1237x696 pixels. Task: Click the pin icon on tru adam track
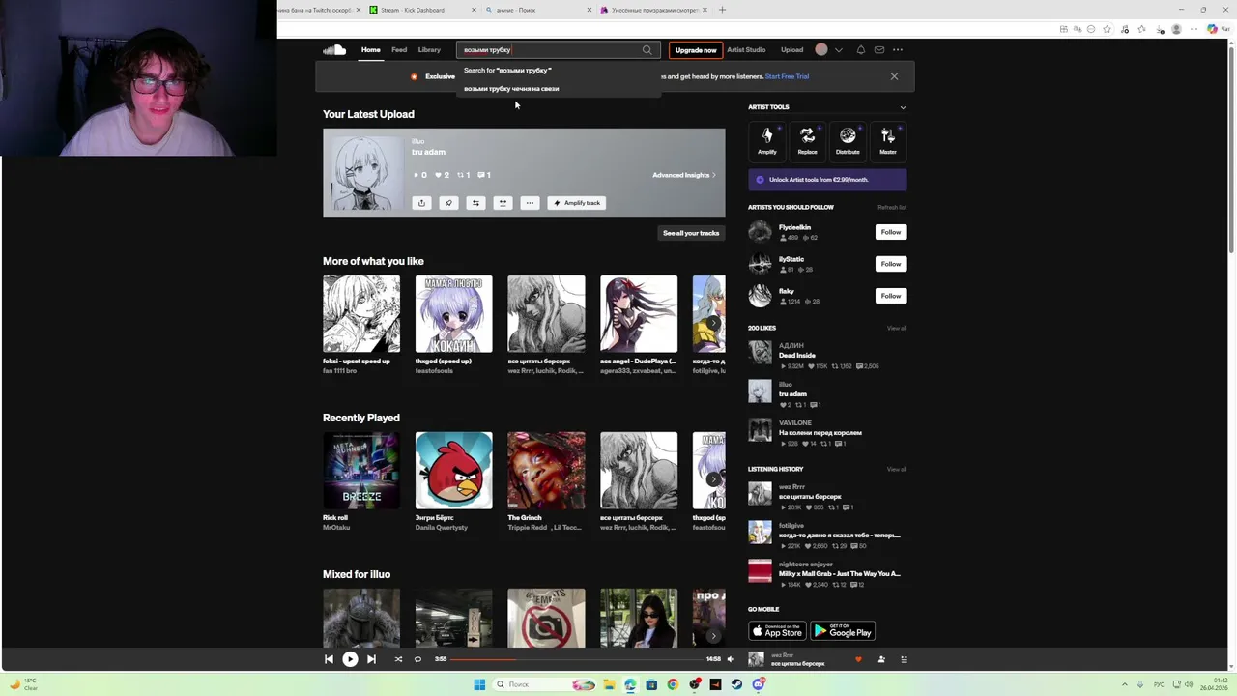pos(448,203)
